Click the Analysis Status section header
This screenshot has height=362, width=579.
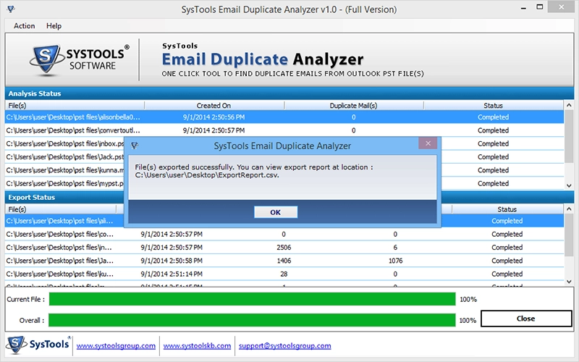point(289,93)
